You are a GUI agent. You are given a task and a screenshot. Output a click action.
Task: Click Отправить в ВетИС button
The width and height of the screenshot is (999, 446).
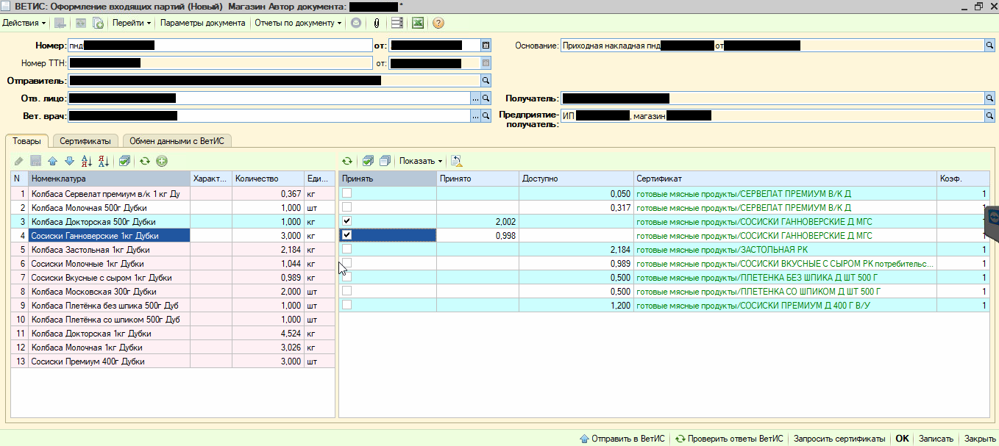622,439
